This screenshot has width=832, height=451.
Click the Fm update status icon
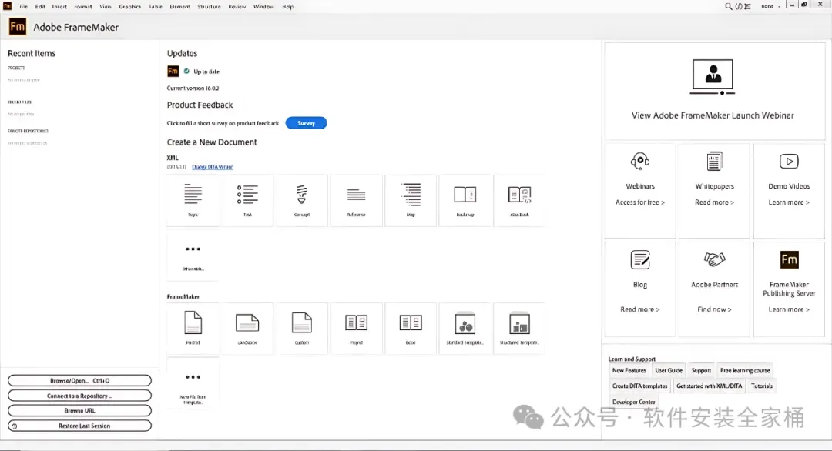[173, 71]
